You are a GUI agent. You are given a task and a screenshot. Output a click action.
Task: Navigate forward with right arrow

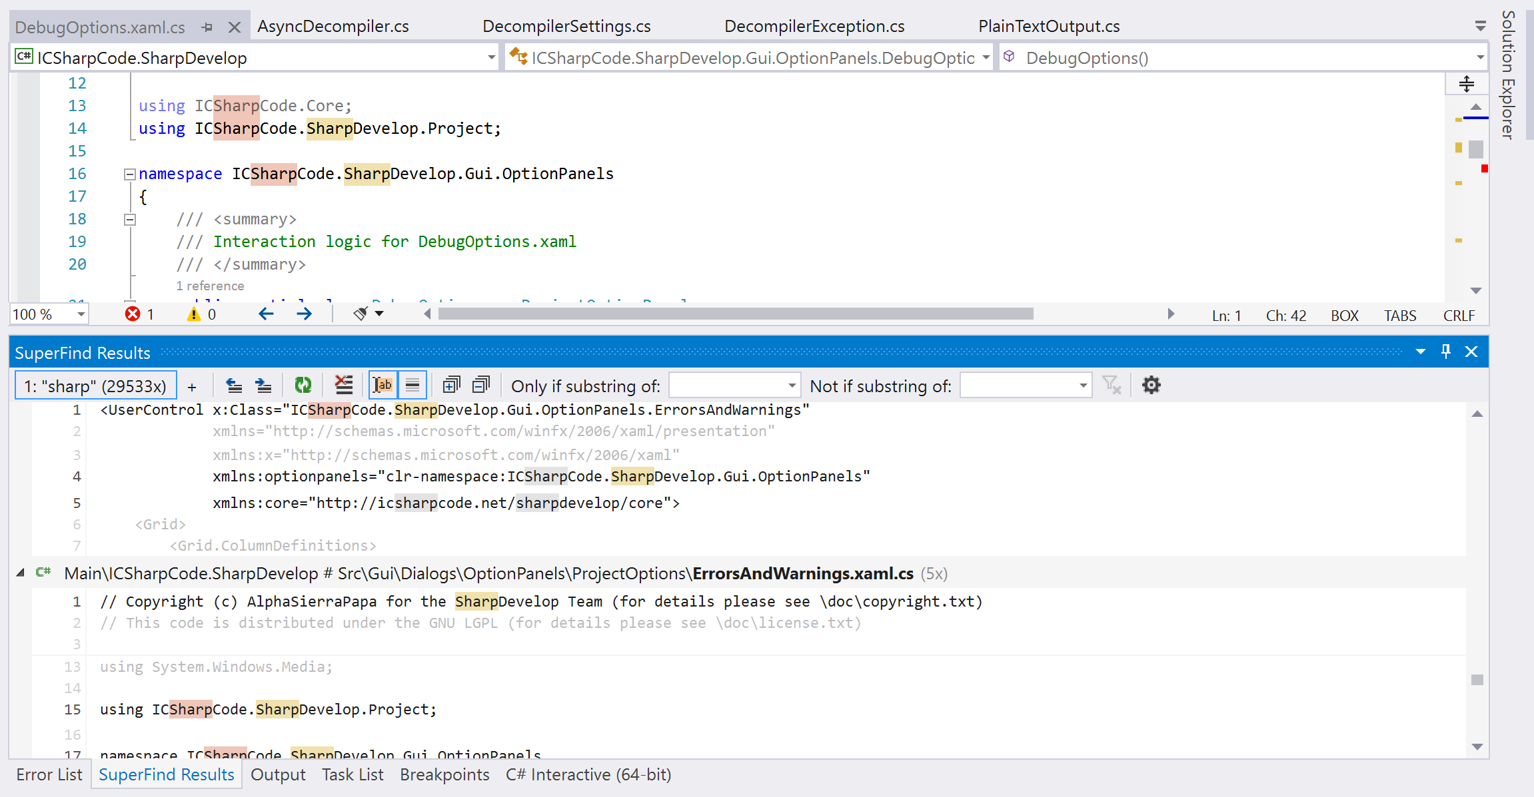pyautogui.click(x=304, y=314)
